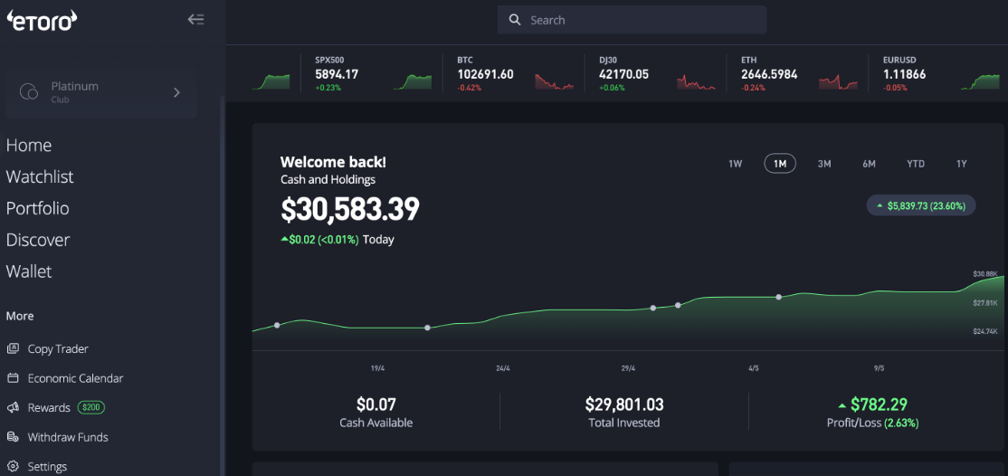The image size is (1008, 476).
Task: Click the DJ30 ticker price 42170.05
Action: pos(623,74)
